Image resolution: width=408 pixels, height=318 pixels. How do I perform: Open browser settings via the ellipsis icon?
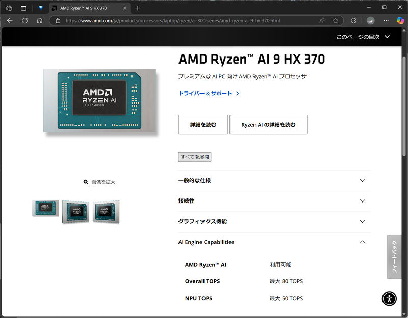point(386,21)
